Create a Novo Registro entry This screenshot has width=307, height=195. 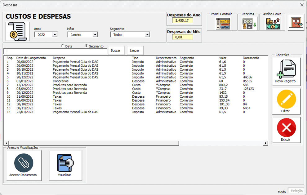tap(286, 71)
